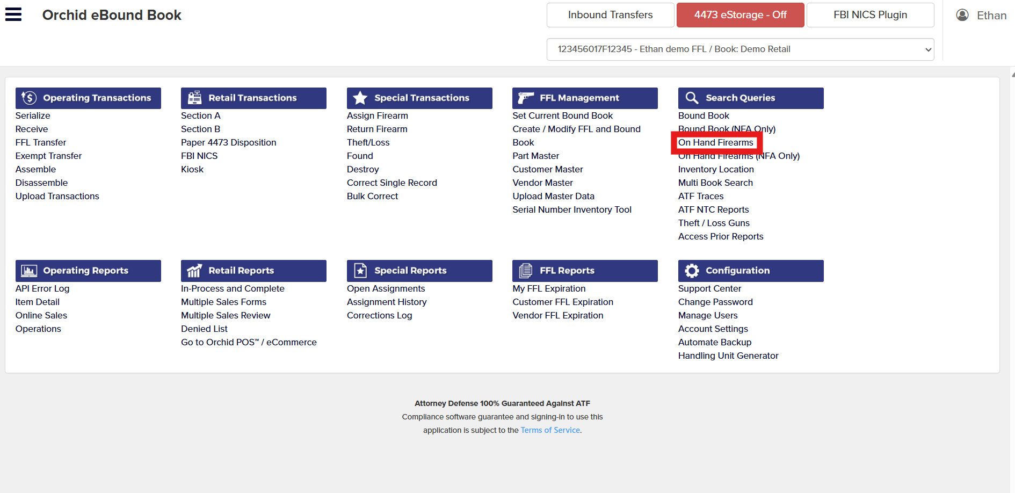Open Multi Book Search
Viewport: 1015px width, 493px height.
[715, 183]
